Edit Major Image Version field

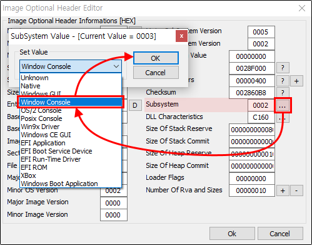(114, 203)
